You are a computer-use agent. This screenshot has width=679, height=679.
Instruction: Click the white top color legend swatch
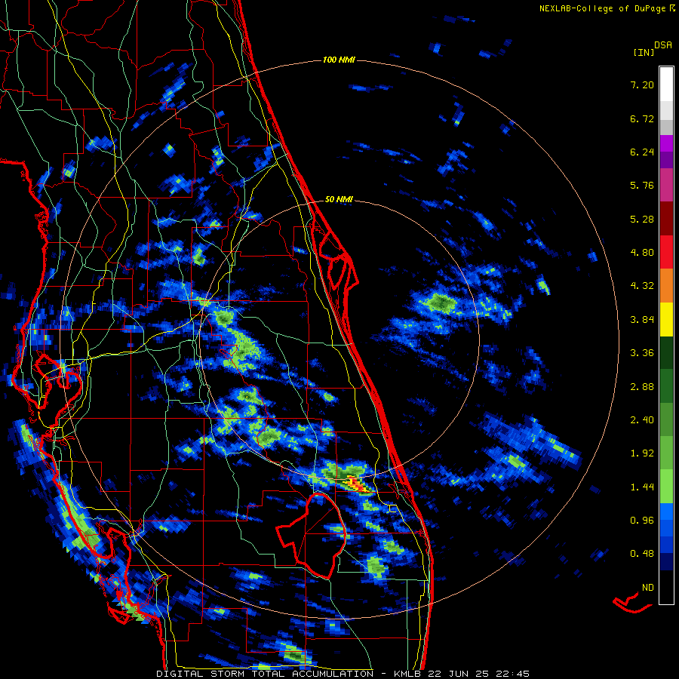(x=666, y=84)
